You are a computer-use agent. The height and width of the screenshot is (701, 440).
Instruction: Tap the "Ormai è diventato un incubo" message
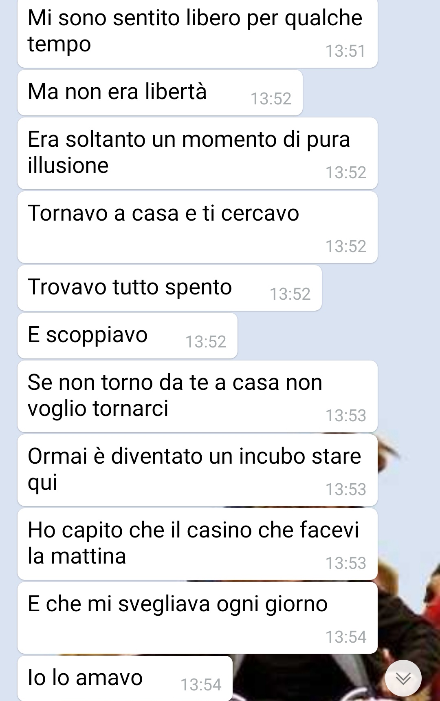coord(198,470)
